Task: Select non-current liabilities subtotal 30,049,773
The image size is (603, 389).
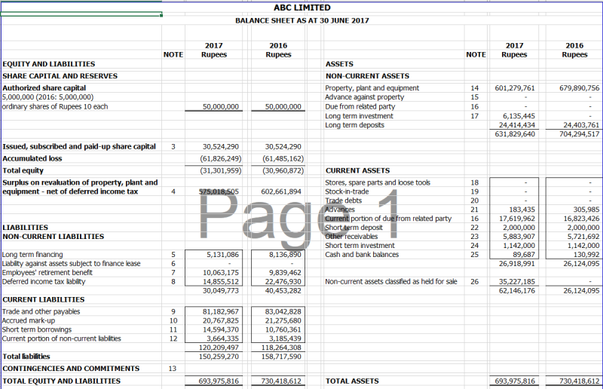Action: pyautogui.click(x=220, y=290)
